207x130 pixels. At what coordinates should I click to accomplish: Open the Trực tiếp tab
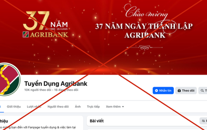click(93, 107)
